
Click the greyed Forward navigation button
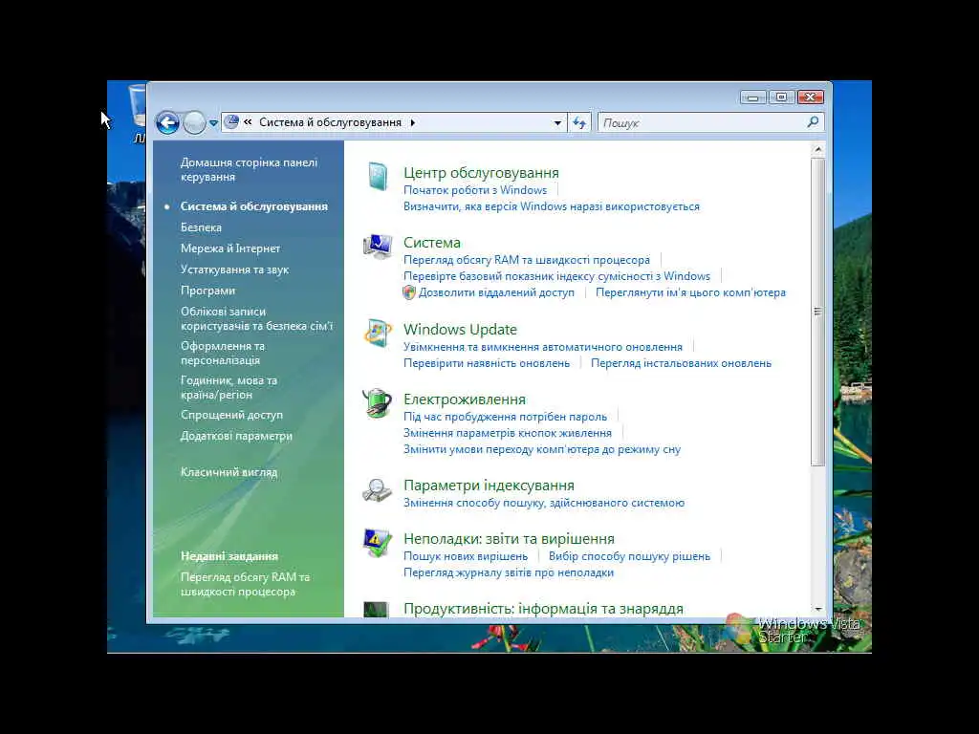[193, 122]
